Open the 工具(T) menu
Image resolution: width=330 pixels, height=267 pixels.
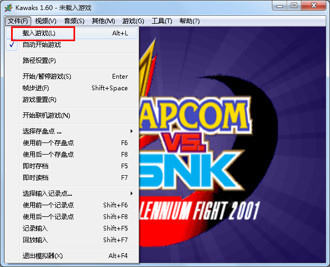click(162, 21)
